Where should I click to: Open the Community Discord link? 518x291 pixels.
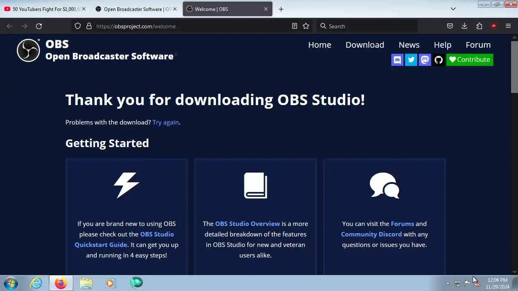coord(372,234)
